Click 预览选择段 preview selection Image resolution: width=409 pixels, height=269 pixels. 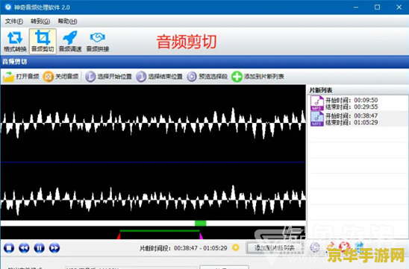[207, 77]
